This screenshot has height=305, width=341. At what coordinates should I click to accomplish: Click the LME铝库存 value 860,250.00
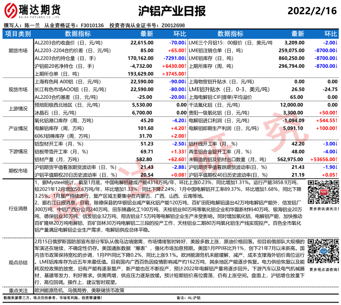[290, 58]
